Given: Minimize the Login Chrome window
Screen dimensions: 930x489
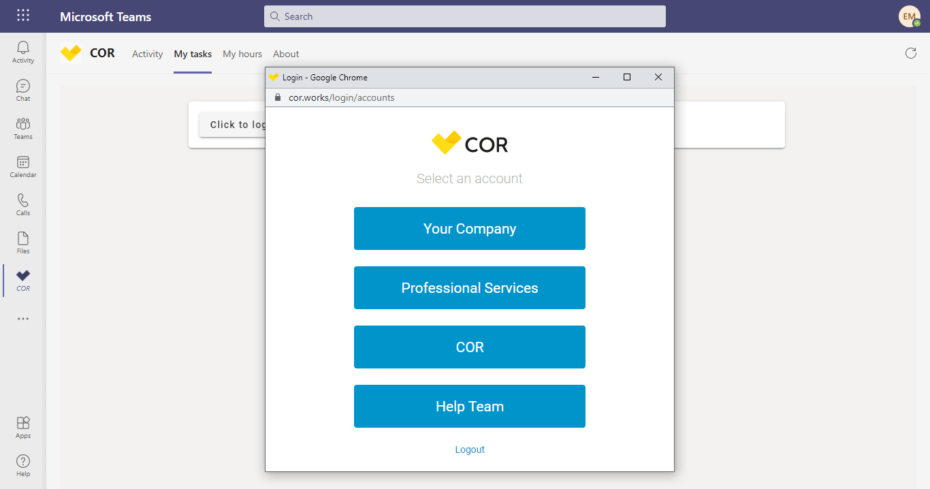Looking at the screenshot, I should [596, 77].
